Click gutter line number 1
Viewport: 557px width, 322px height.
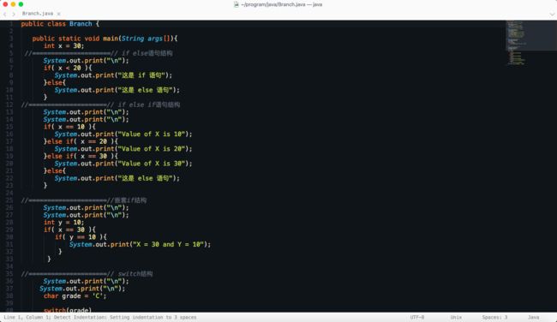pyautogui.click(x=11, y=24)
